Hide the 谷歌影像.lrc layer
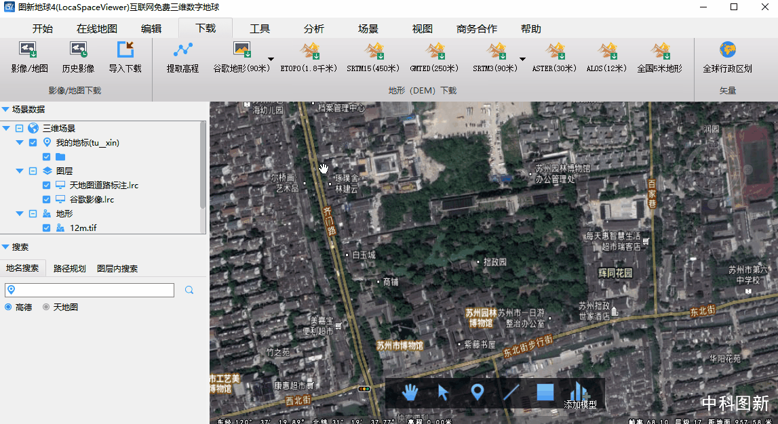The height and width of the screenshot is (424, 778). coord(46,199)
